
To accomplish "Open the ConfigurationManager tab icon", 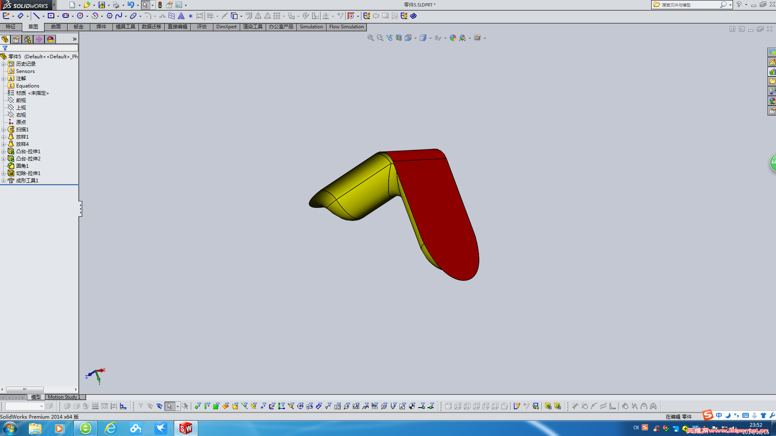I will click(x=28, y=39).
